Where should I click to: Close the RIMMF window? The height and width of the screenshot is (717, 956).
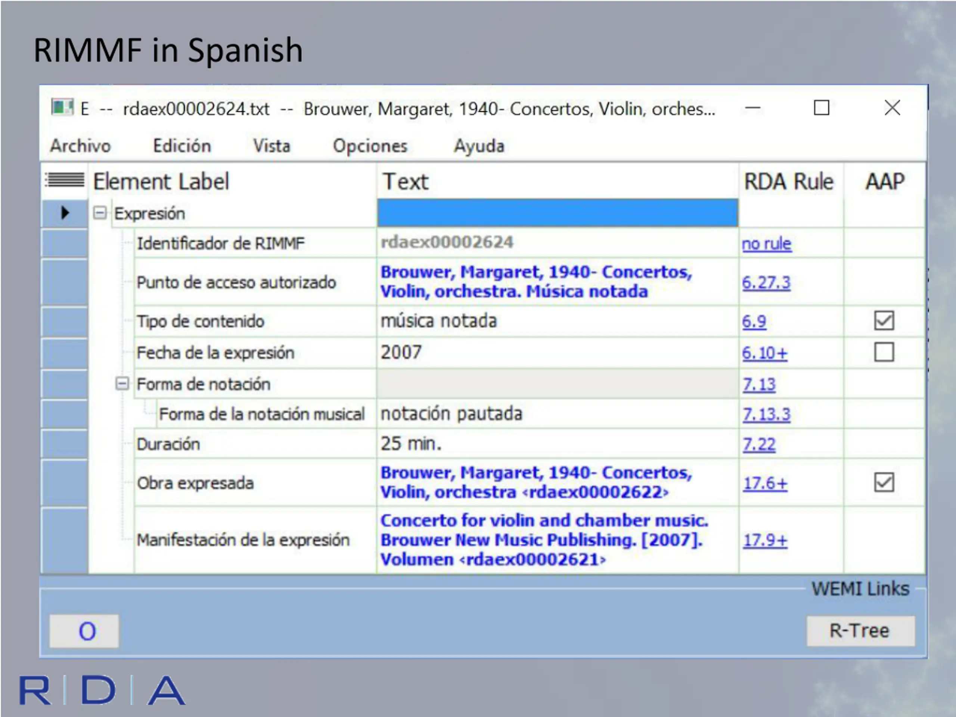(892, 108)
